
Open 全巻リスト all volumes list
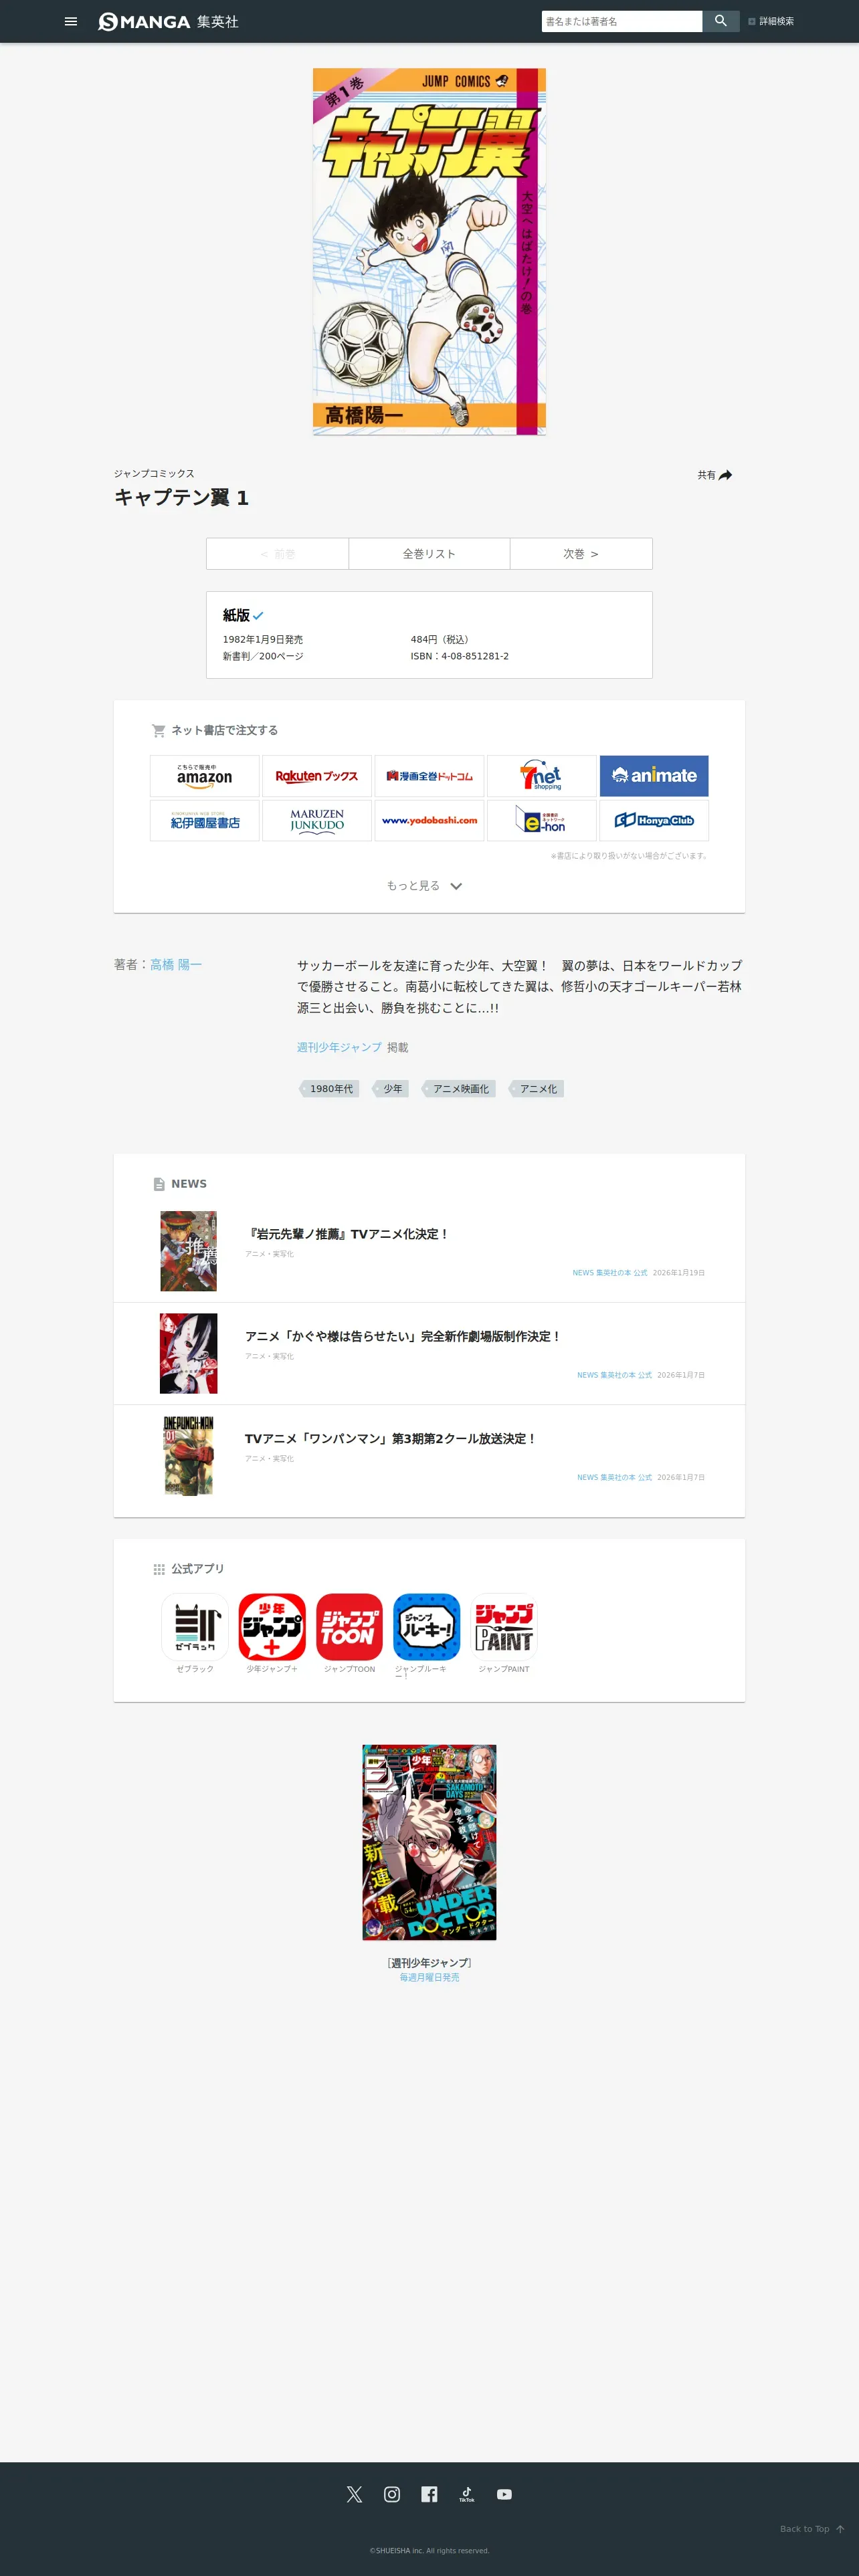click(429, 553)
